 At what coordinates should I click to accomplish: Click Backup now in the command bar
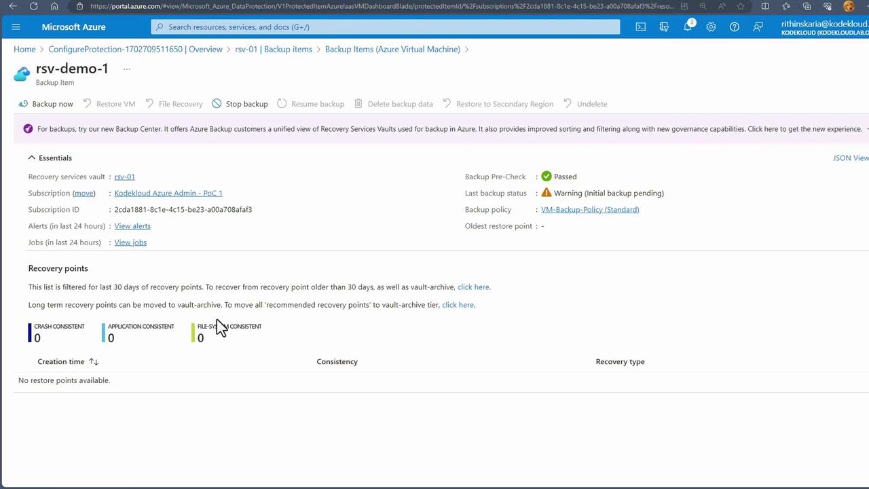click(x=45, y=104)
